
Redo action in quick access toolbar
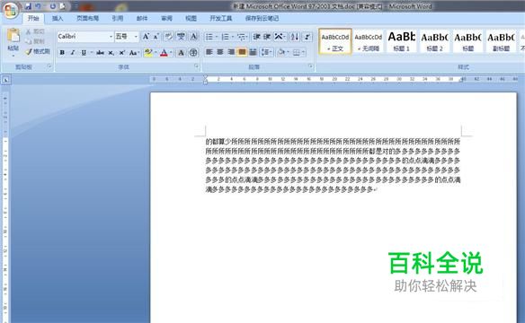tap(53, 6)
